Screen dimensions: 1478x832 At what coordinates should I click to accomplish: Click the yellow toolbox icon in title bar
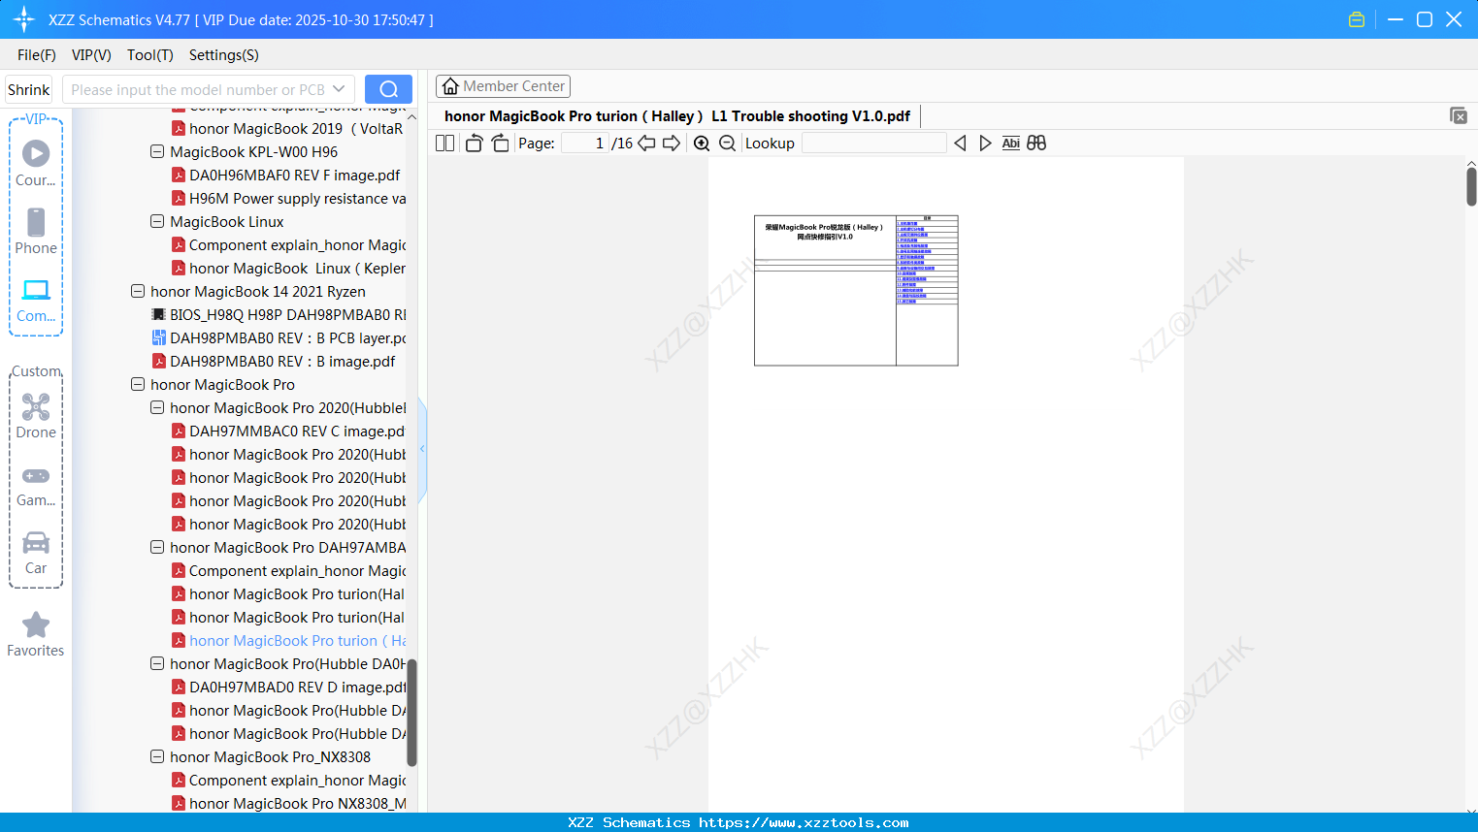pos(1357,19)
